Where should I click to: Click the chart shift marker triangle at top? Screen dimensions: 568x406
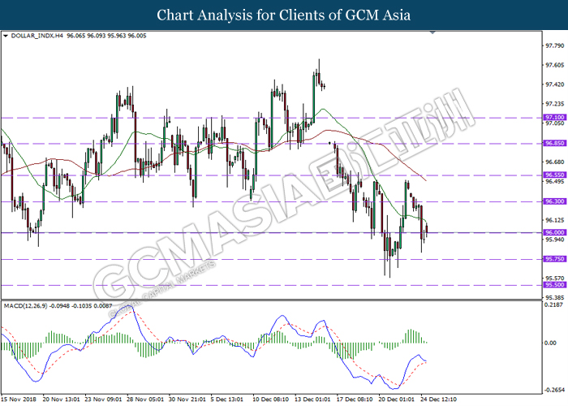coord(432,32)
